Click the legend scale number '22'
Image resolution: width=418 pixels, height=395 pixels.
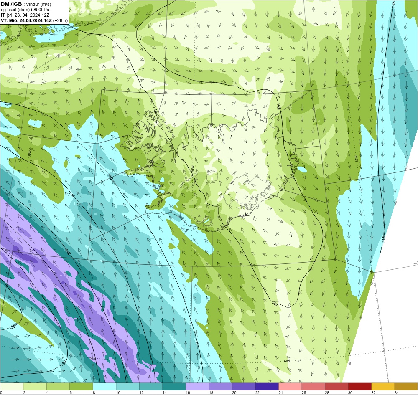tap(257, 392)
